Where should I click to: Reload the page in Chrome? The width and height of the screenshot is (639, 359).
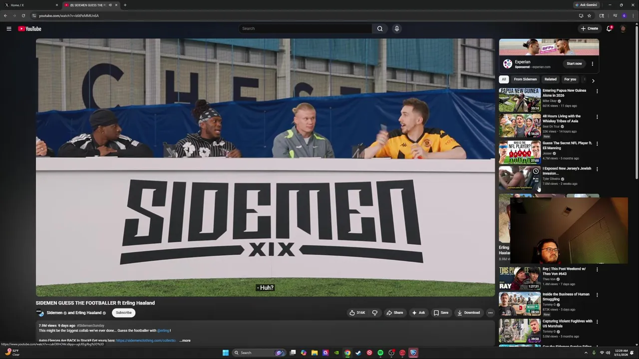coord(23,15)
